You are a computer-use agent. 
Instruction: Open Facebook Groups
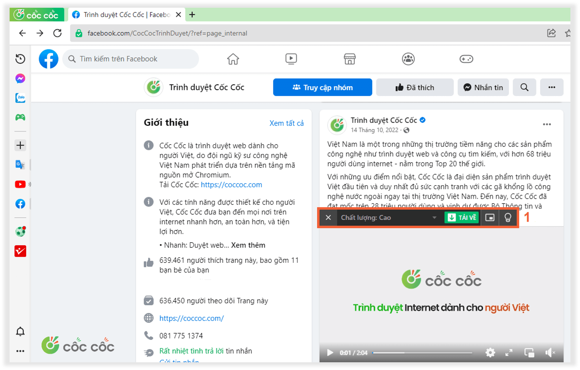click(408, 59)
